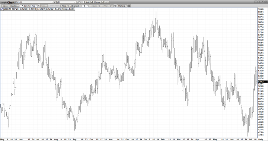Open the Advanced menu
Screen dimensions: 268x141
[75, 6]
